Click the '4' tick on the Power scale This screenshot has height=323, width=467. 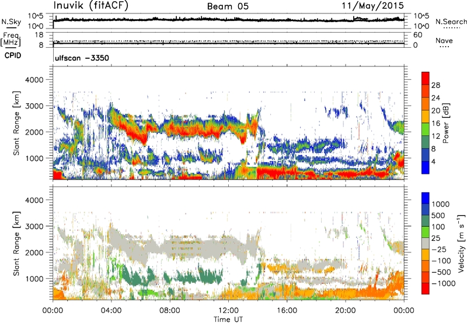click(x=433, y=161)
